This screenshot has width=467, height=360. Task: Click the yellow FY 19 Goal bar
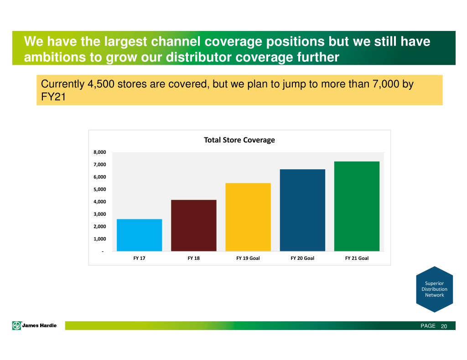pyautogui.click(x=248, y=217)
